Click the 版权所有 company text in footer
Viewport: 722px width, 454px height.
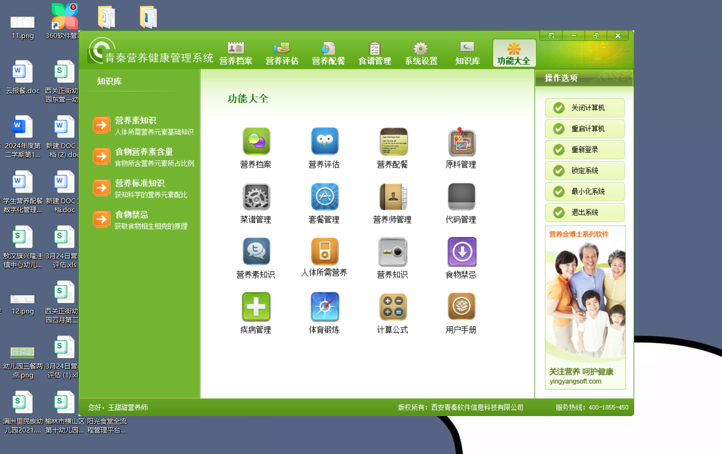(460, 407)
